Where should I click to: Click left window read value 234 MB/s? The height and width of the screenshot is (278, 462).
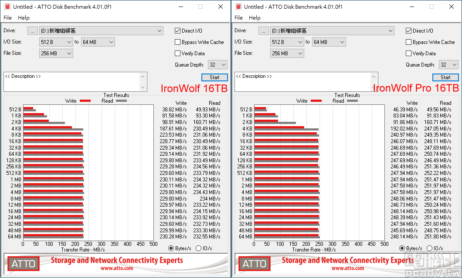point(210,198)
